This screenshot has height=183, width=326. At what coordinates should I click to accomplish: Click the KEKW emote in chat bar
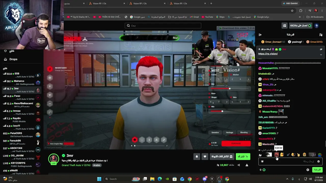(x=276, y=154)
